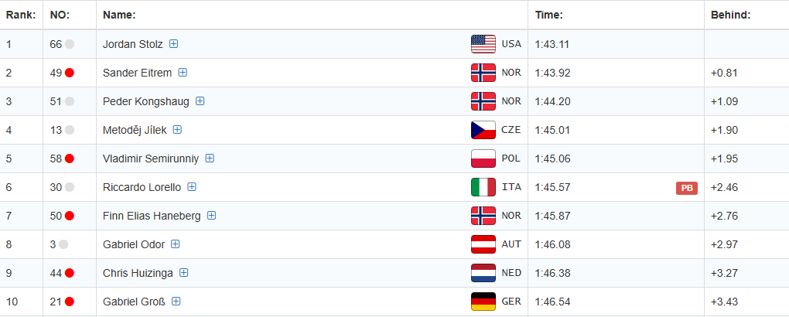
Task: Click Sander Eitrem's Norwegian flag
Action: click(483, 73)
